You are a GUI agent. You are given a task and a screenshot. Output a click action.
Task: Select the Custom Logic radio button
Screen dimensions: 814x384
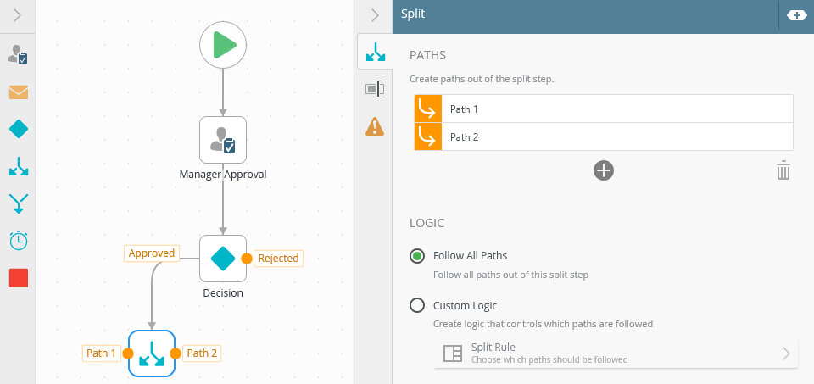pyautogui.click(x=417, y=305)
